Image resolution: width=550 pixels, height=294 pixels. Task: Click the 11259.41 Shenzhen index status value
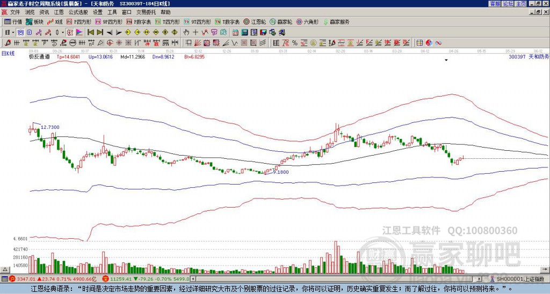point(121,279)
